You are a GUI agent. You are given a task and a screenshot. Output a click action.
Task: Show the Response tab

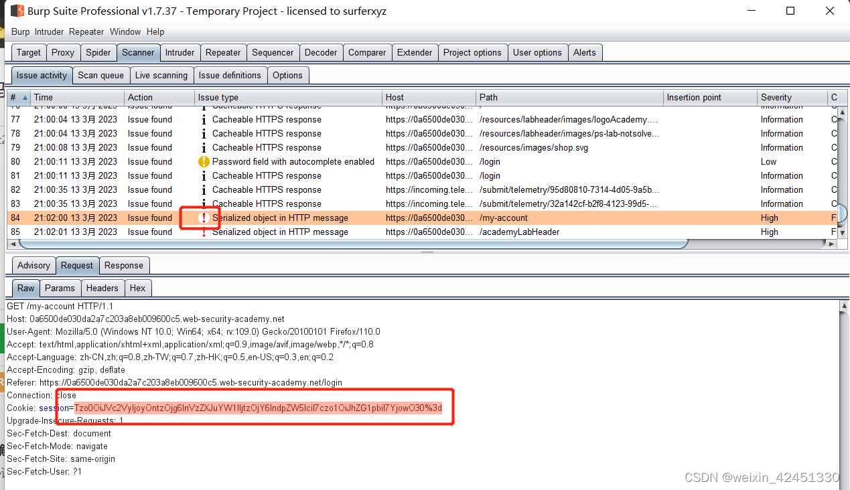pyautogui.click(x=124, y=265)
